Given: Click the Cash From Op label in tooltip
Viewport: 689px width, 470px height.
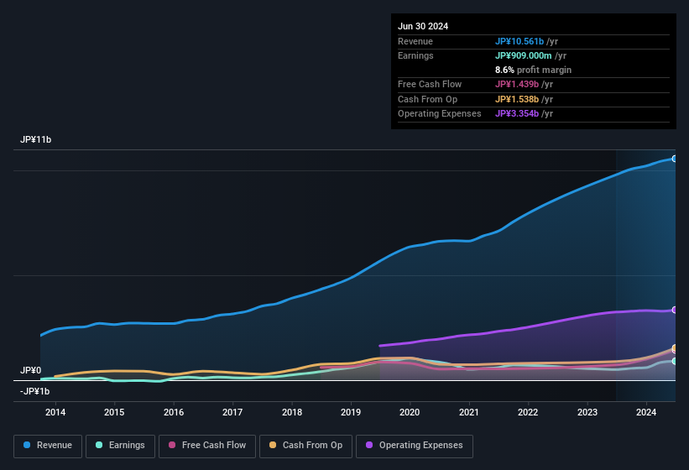Looking at the screenshot, I should coord(427,99).
